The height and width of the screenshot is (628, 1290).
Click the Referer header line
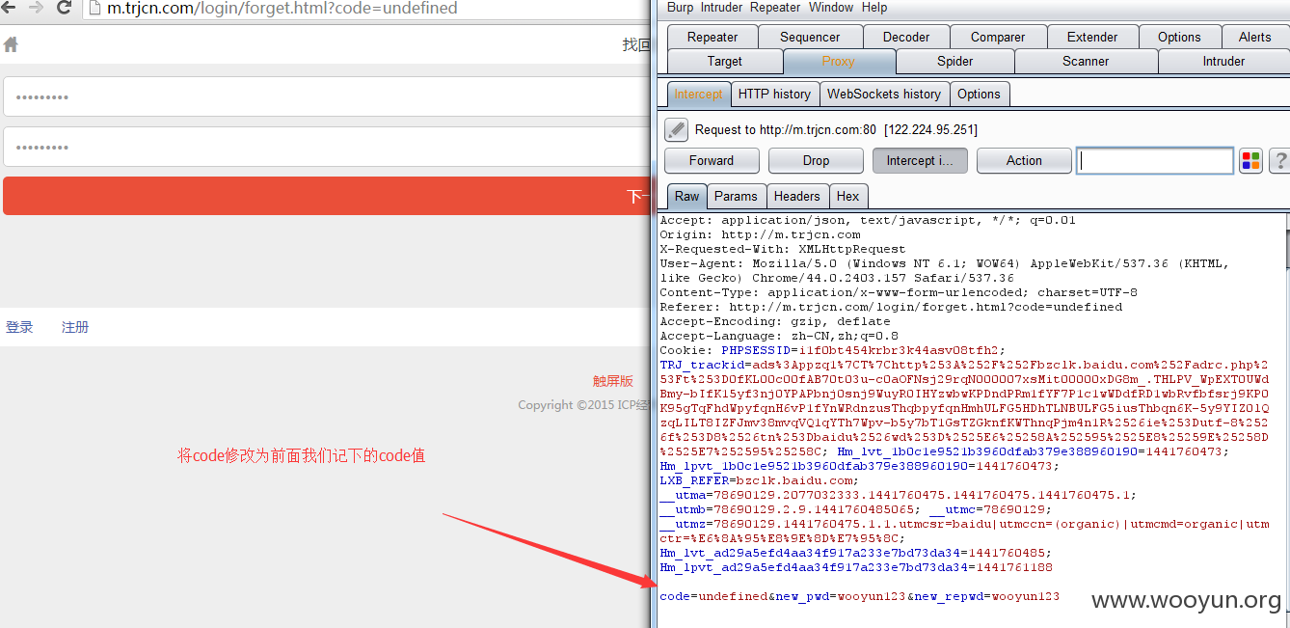pyautogui.click(x=891, y=307)
